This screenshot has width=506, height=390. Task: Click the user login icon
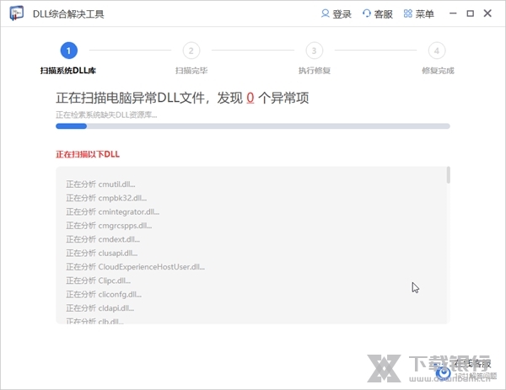[x=325, y=13]
